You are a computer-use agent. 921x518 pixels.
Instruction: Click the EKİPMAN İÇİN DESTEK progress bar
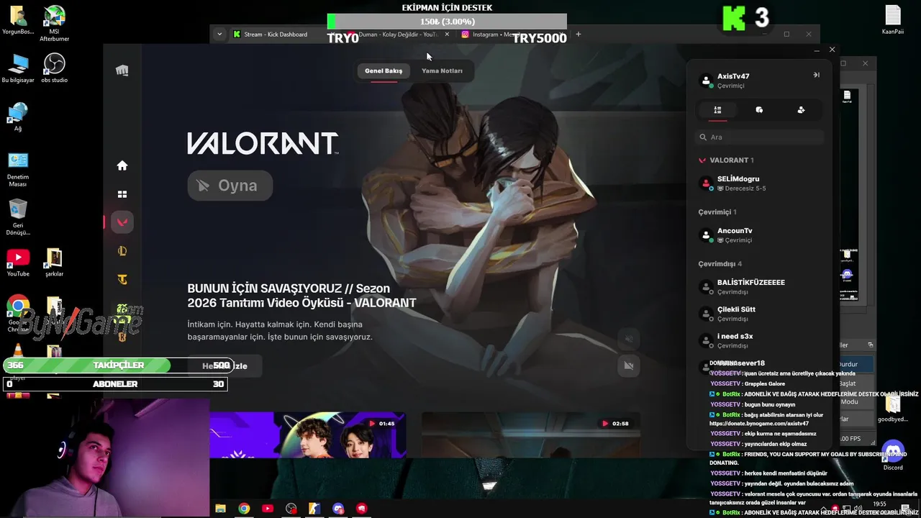(447, 22)
